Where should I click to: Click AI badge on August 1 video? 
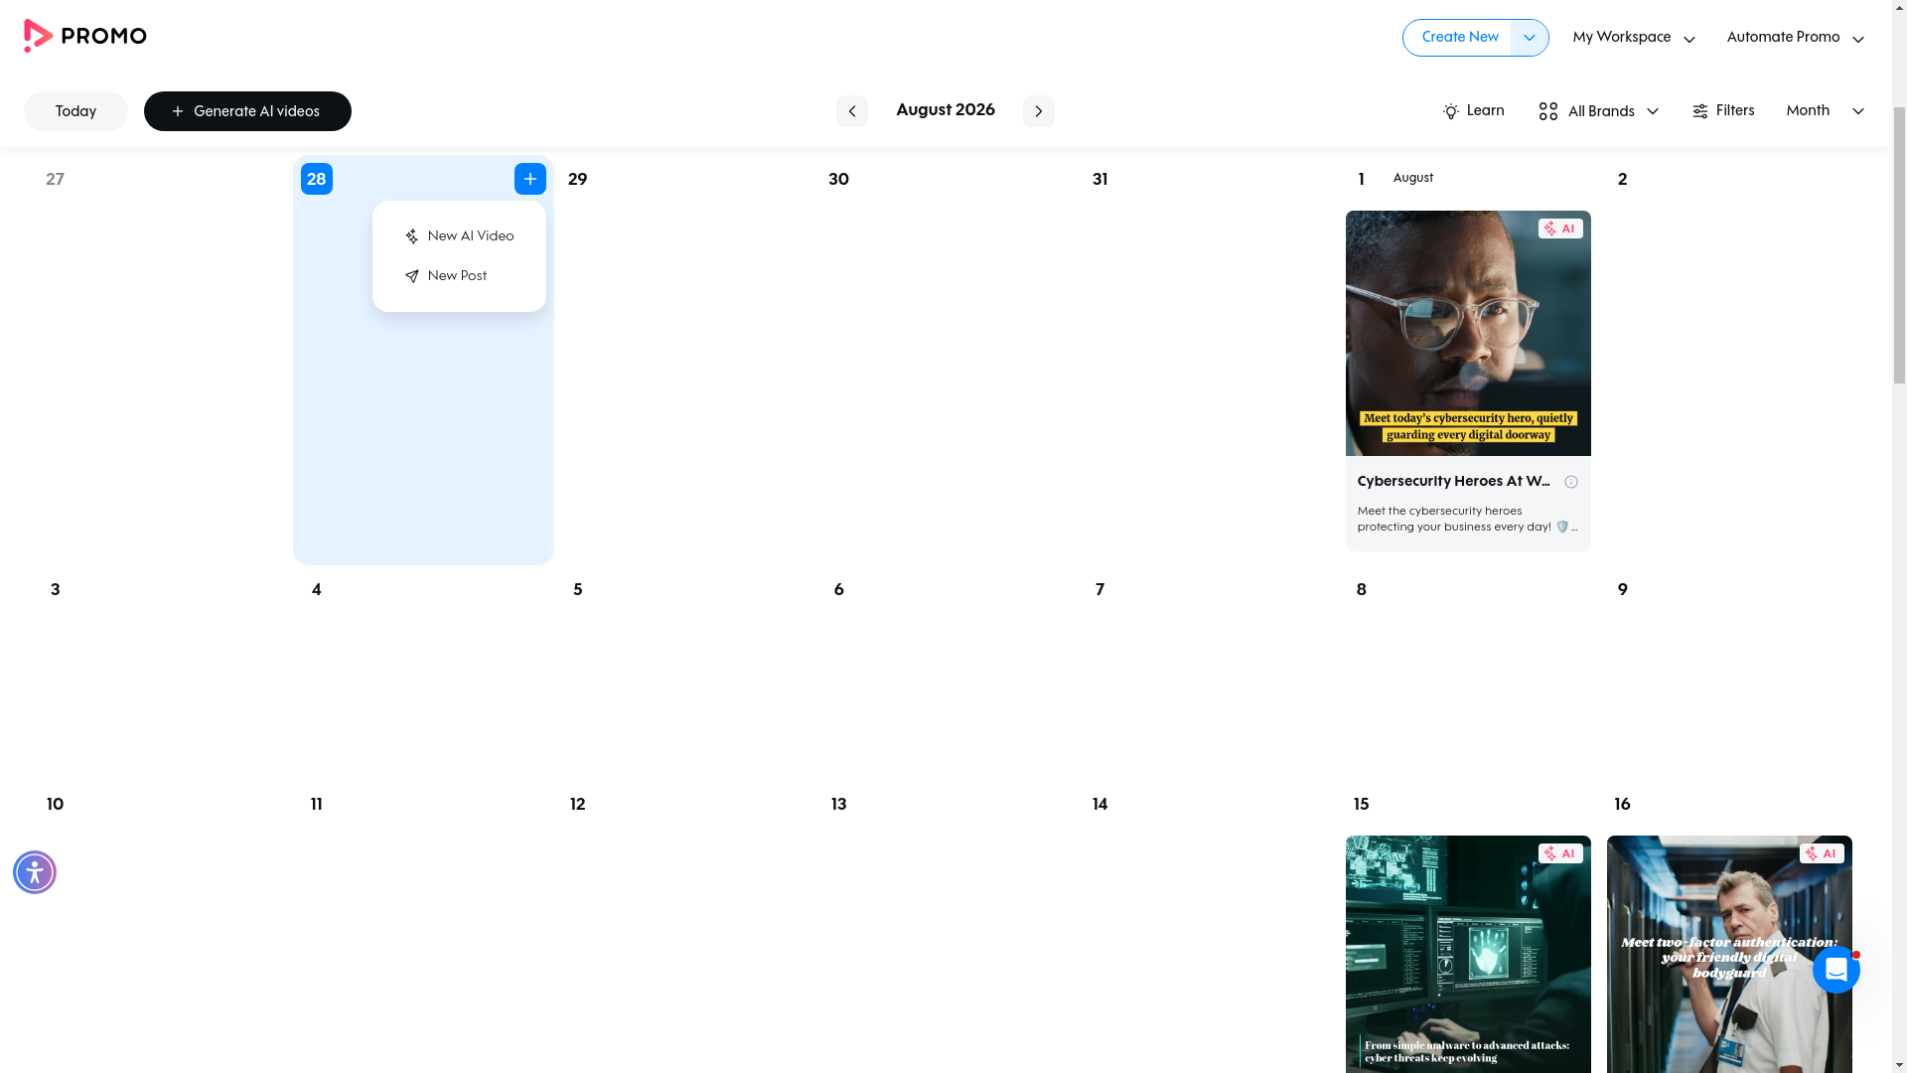(x=1559, y=229)
